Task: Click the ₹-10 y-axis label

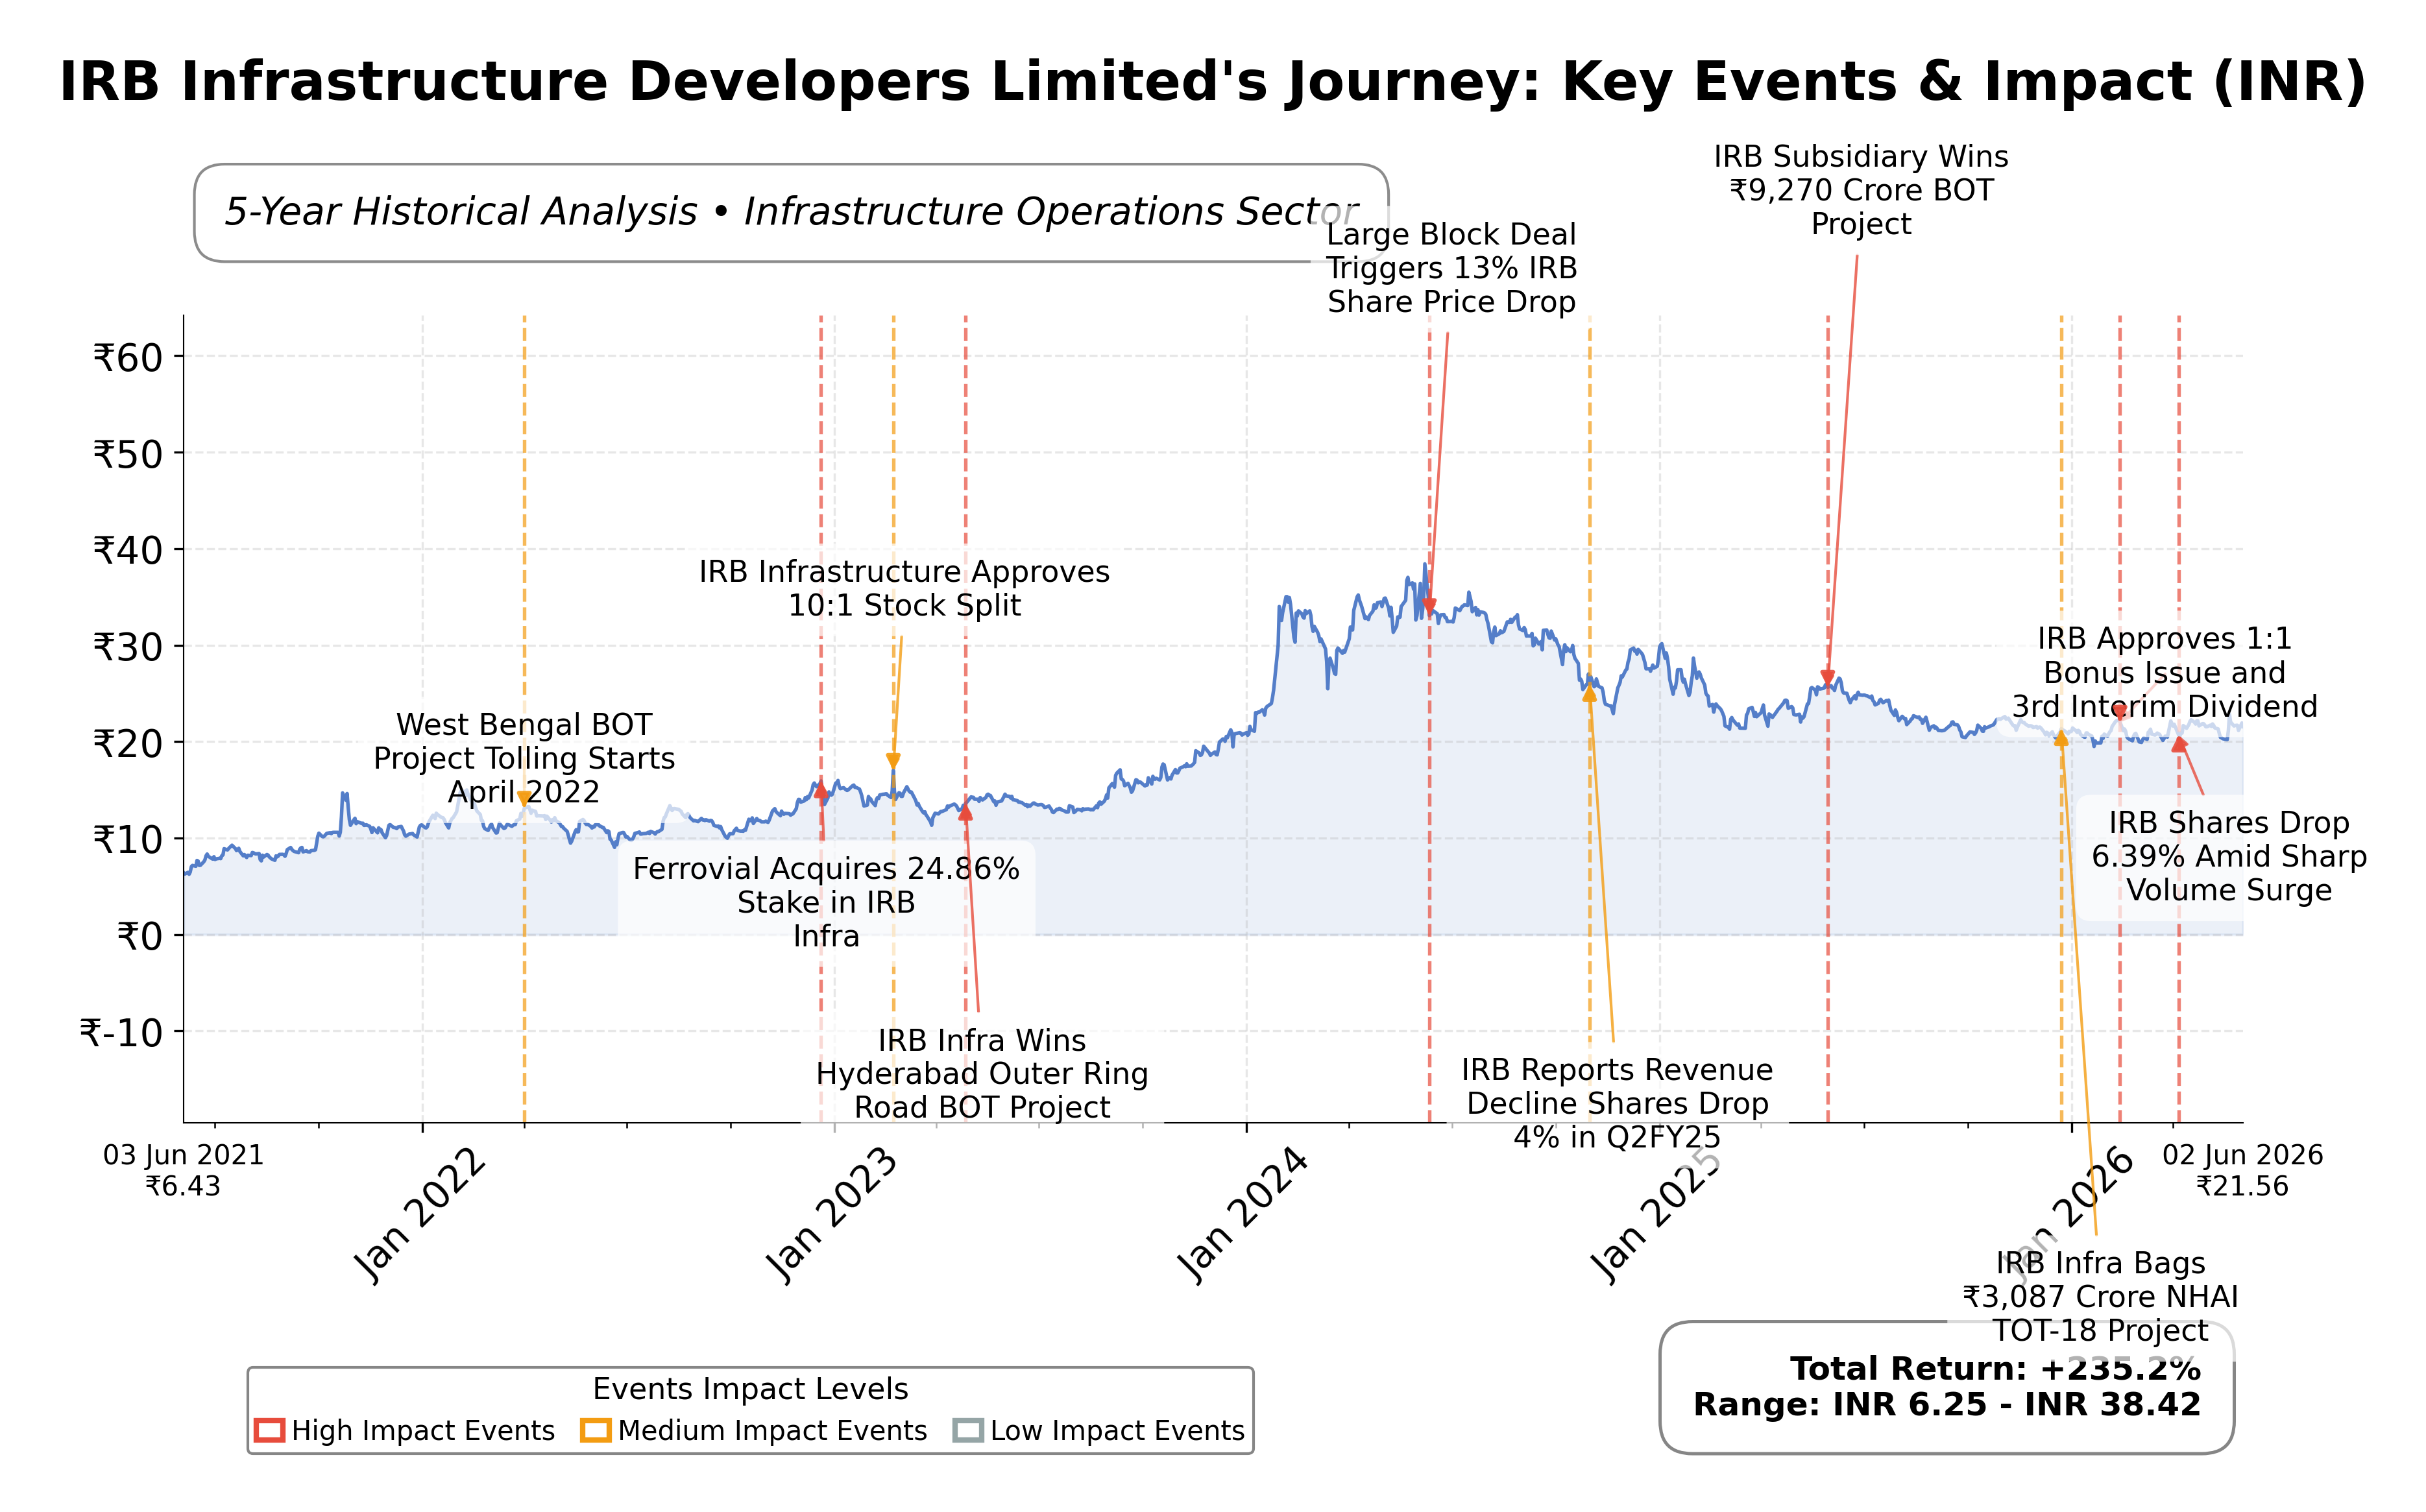Action: (x=121, y=1033)
